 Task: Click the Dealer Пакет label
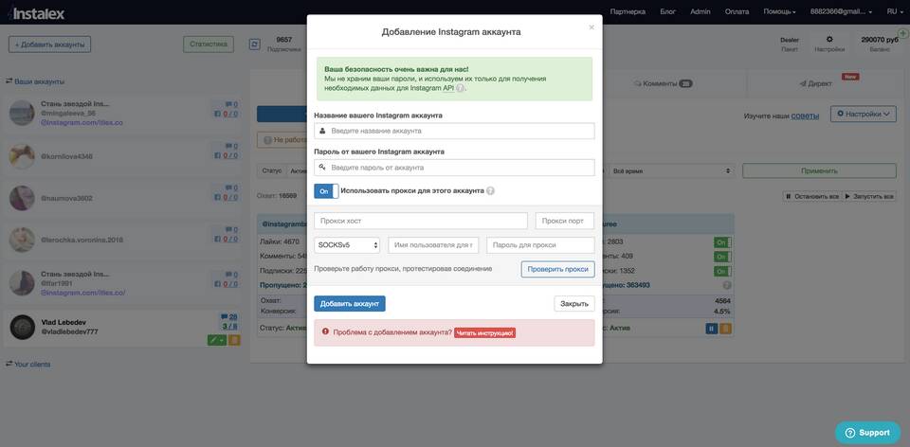pos(790,45)
